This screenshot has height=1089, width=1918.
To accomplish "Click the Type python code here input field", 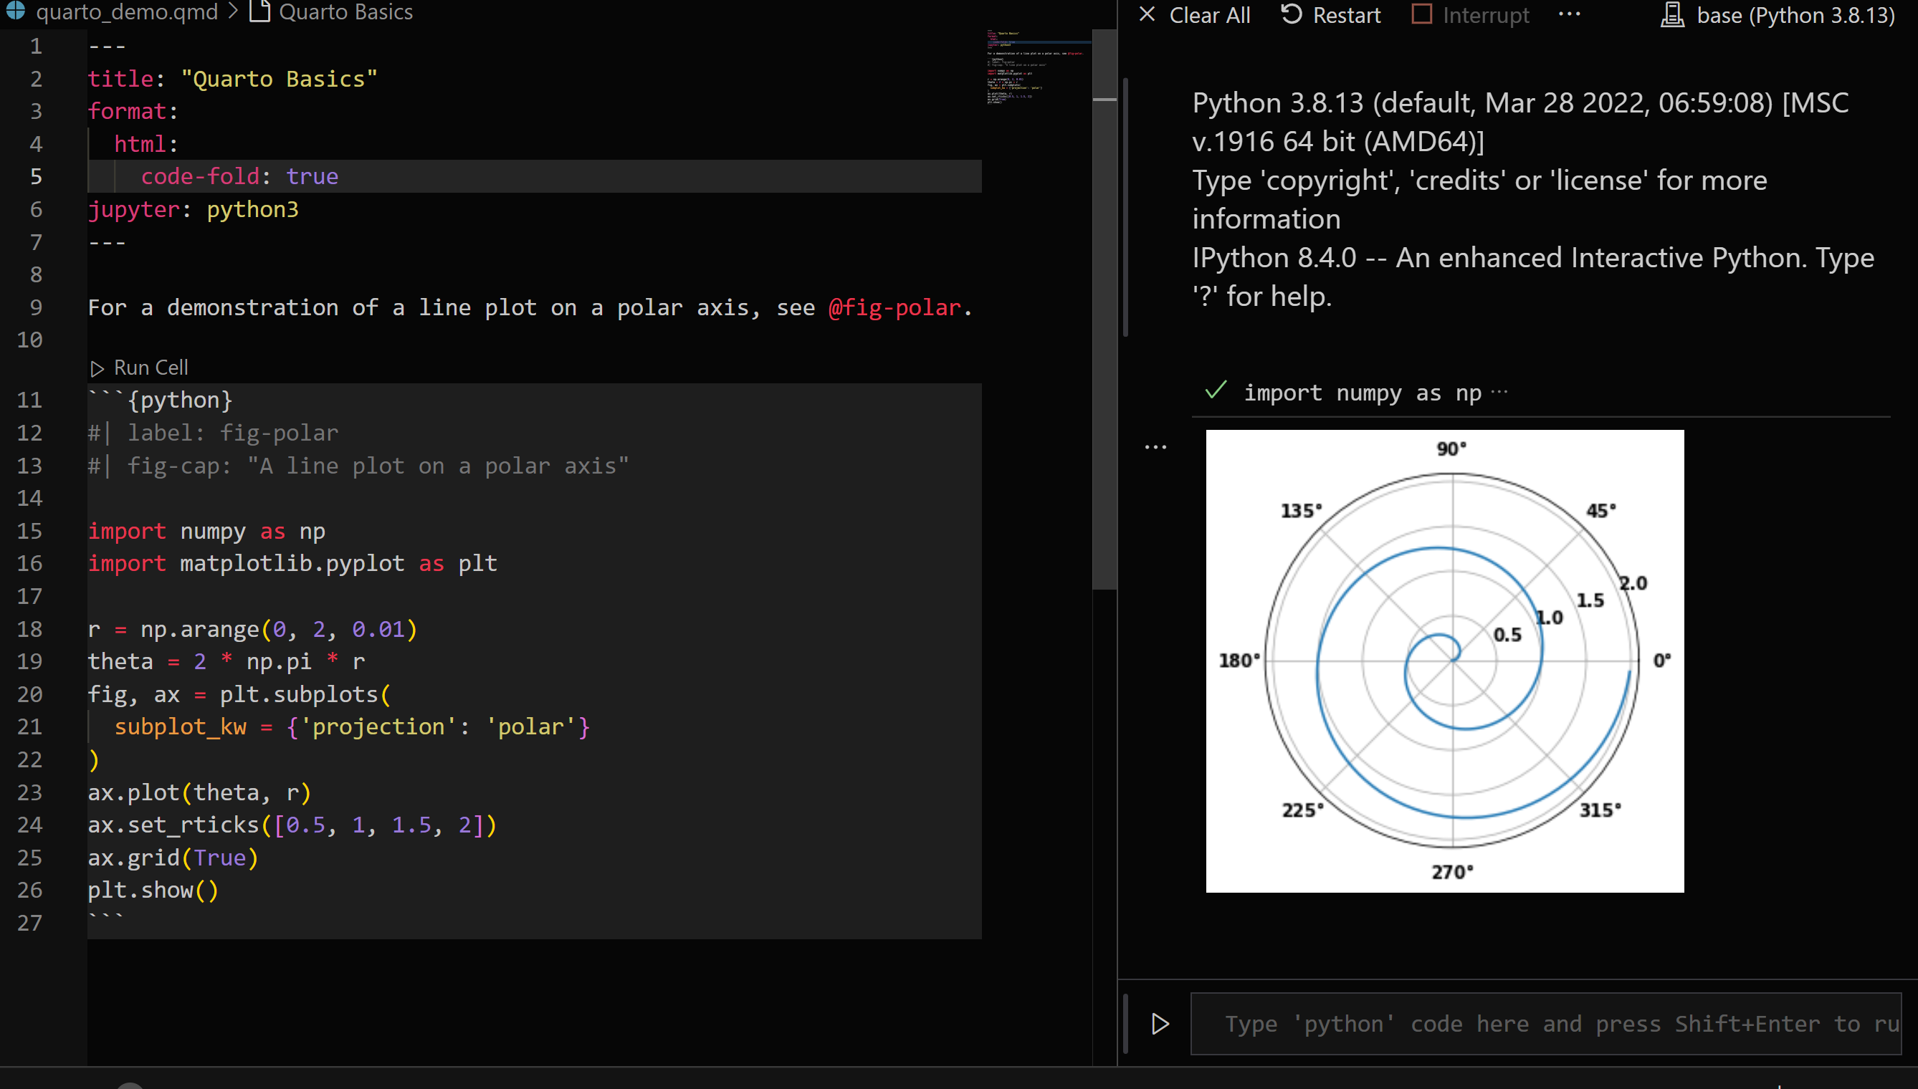I will coord(1496,1023).
